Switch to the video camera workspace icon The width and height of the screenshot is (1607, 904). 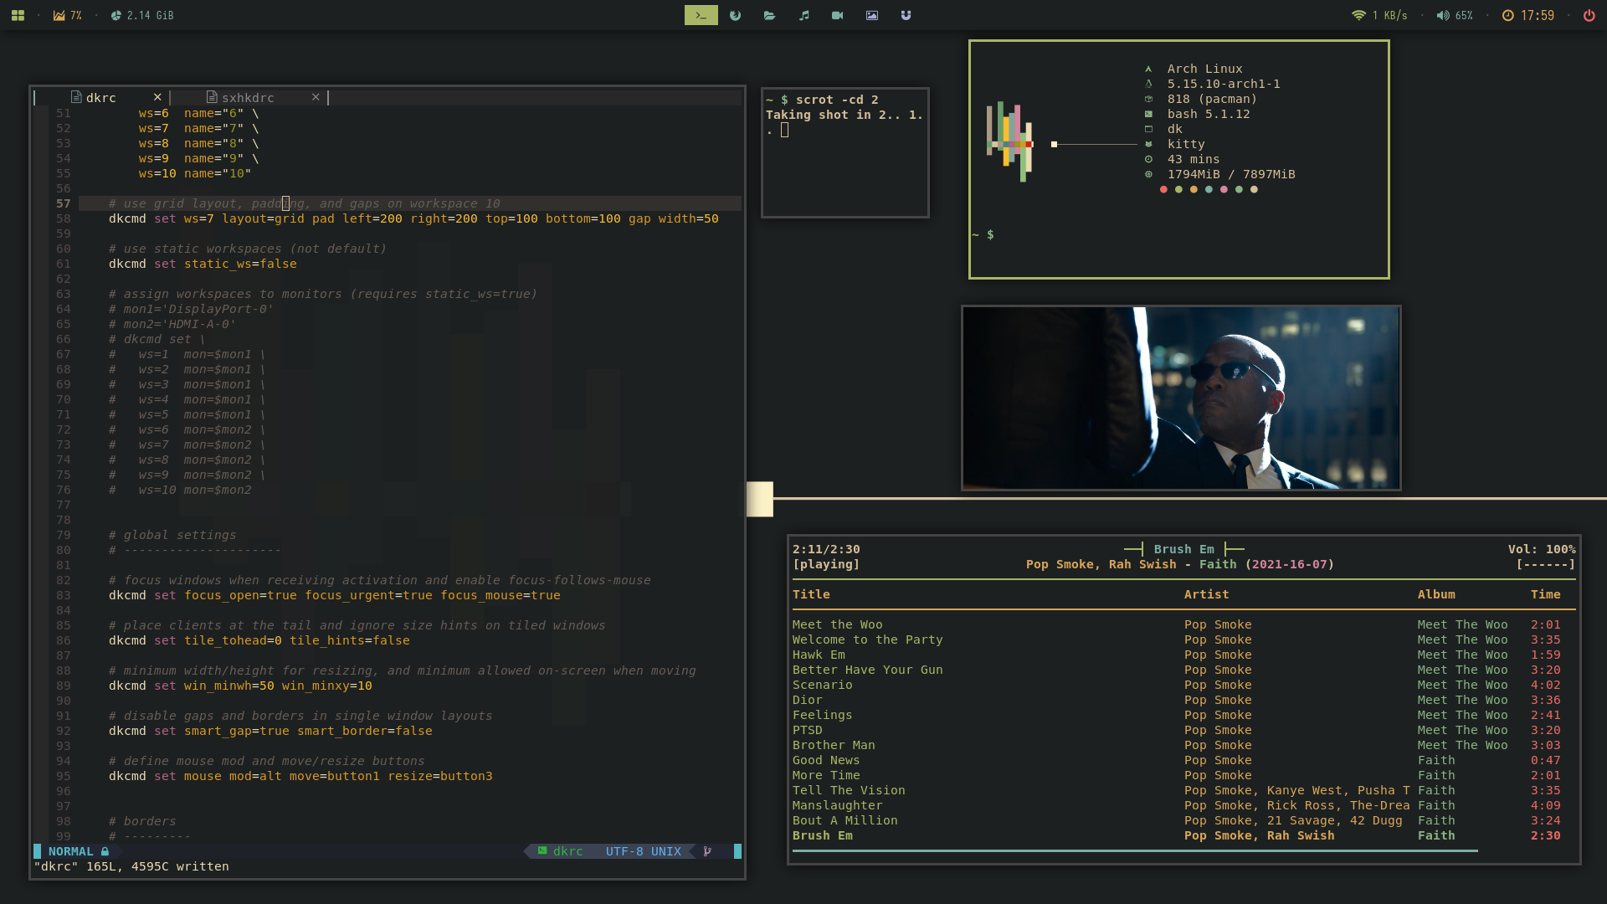pos(837,15)
